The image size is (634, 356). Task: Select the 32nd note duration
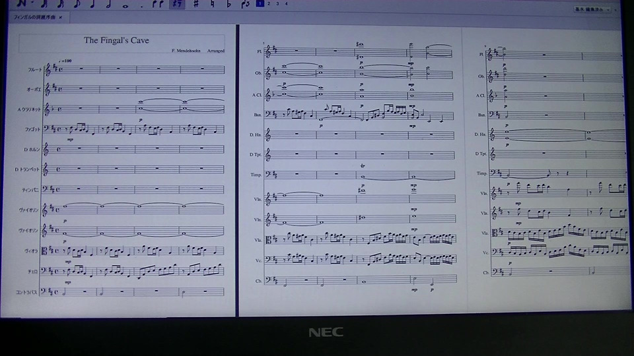point(61,4)
